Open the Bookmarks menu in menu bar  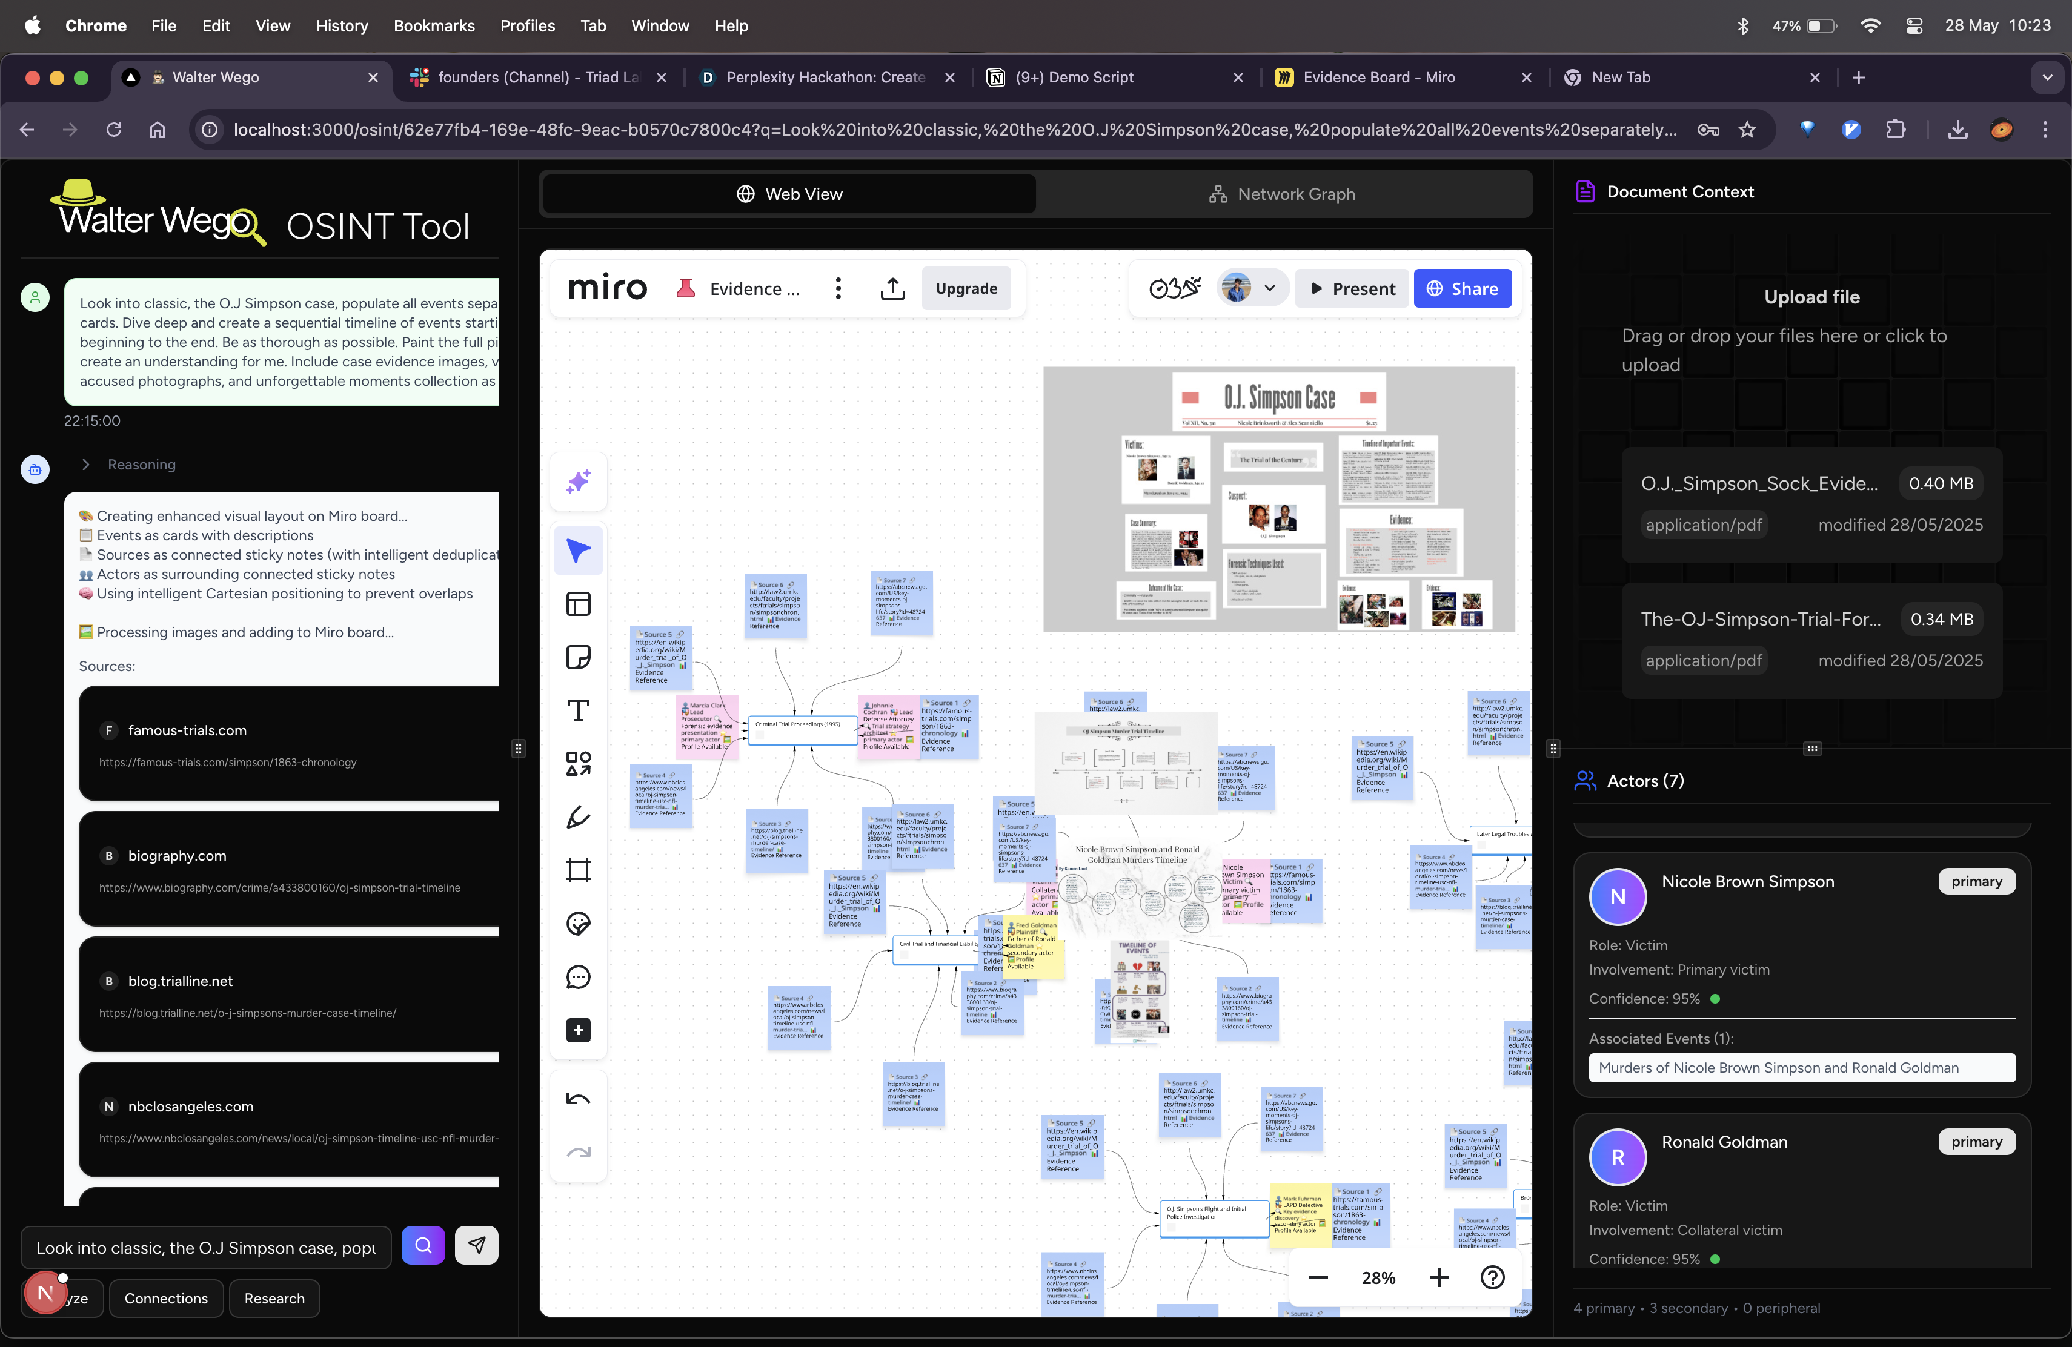click(434, 26)
